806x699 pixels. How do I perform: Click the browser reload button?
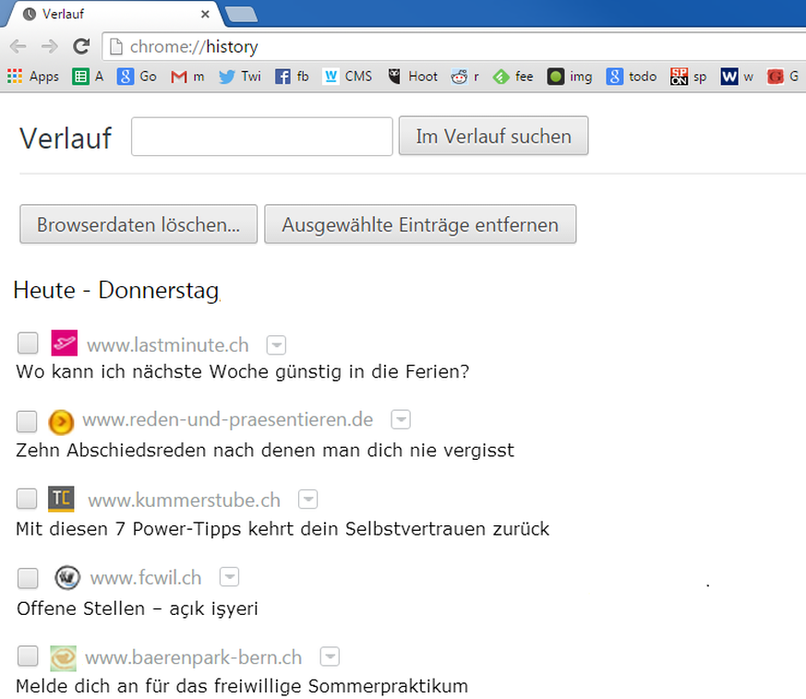pos(81,46)
